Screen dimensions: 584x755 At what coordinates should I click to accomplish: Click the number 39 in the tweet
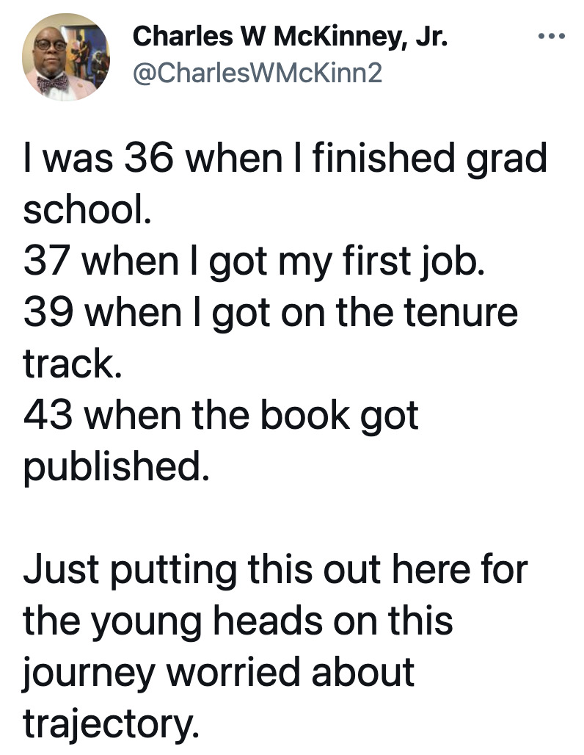(x=48, y=312)
